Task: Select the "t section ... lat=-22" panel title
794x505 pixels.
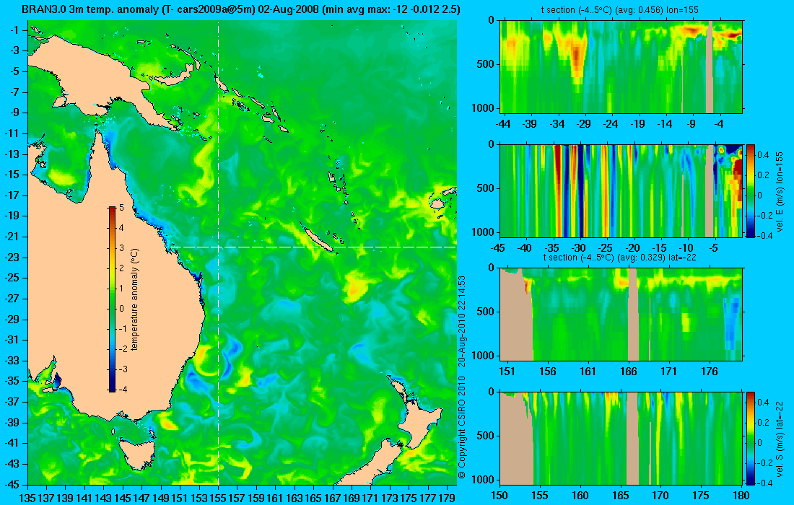Action: click(621, 258)
